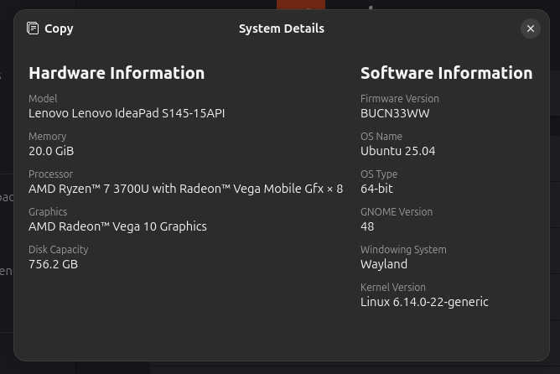560x374 pixels.
Task: Select the Wayland windowing system value
Action: pos(384,264)
